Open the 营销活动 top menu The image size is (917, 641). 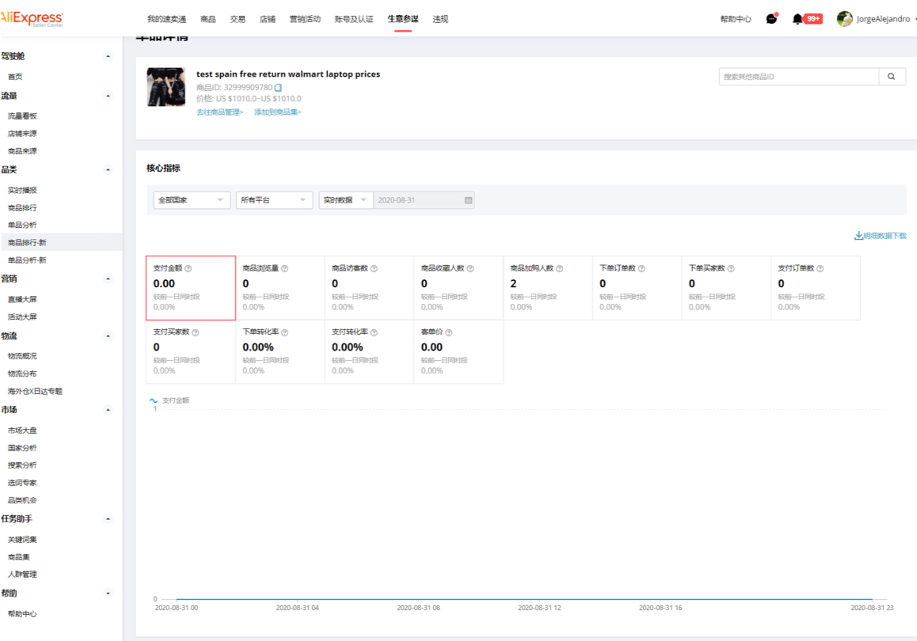[x=306, y=19]
